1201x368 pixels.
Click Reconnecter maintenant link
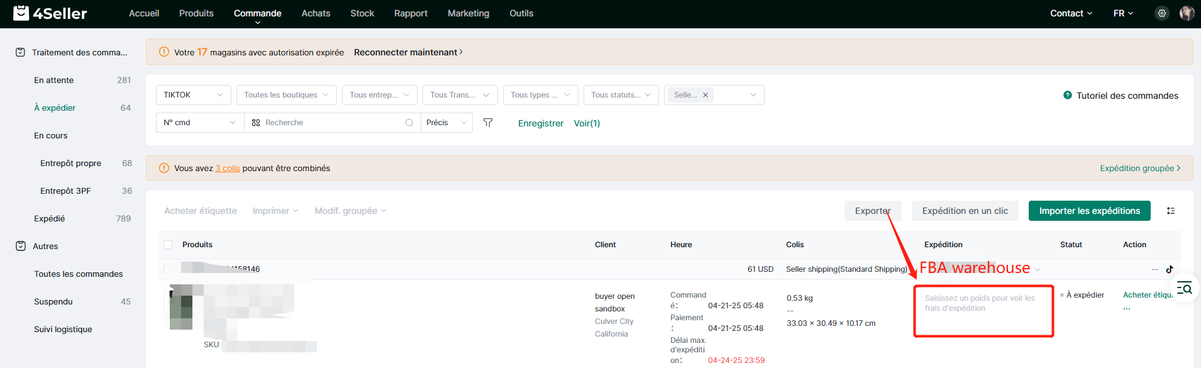pos(408,52)
